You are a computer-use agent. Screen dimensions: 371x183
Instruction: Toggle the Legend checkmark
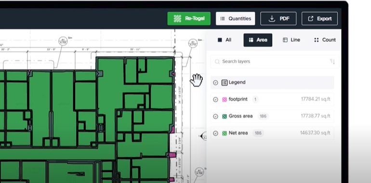pyautogui.click(x=215, y=82)
